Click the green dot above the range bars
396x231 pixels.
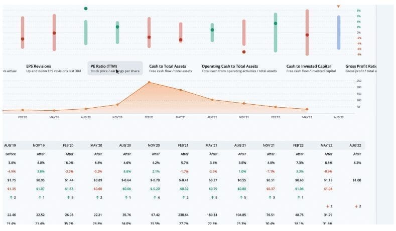(86, 9)
